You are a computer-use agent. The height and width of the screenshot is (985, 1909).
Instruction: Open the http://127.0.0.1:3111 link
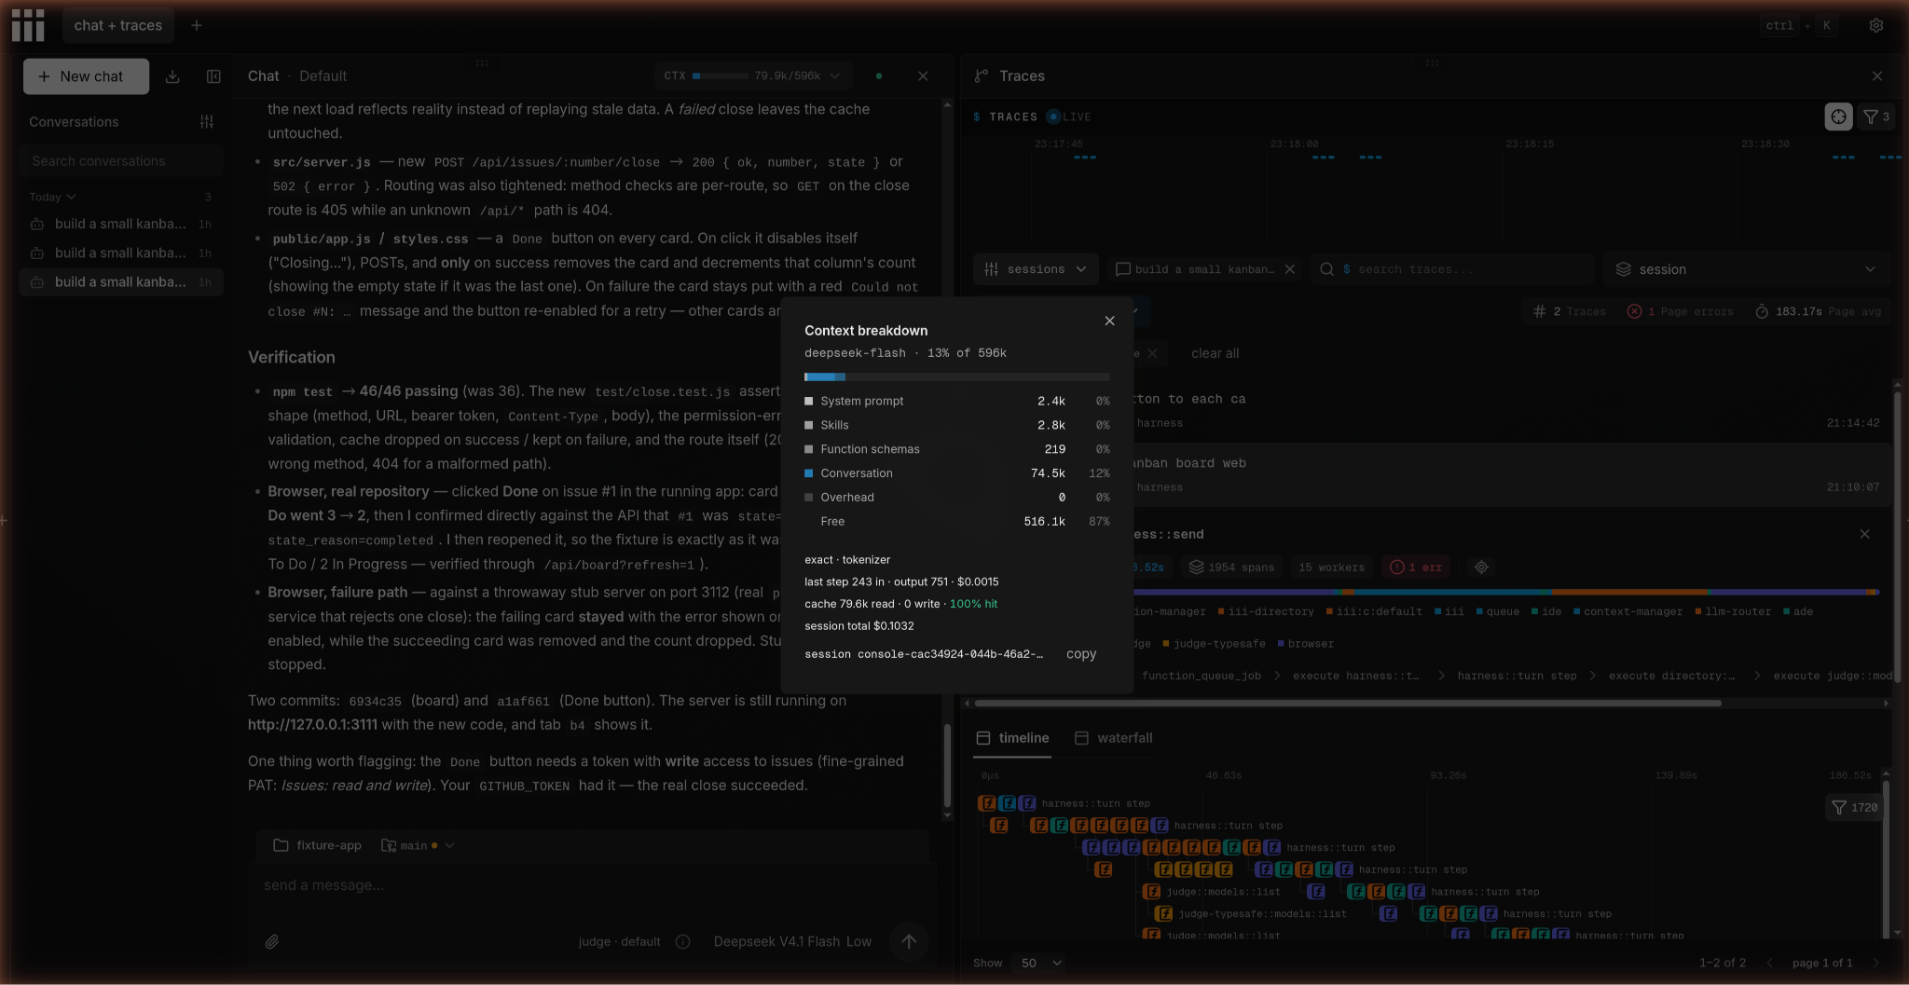pos(312,725)
